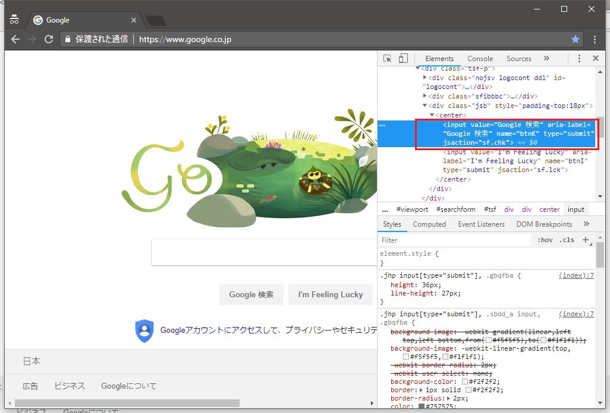
Task: Reload the Google page
Action: click(49, 39)
